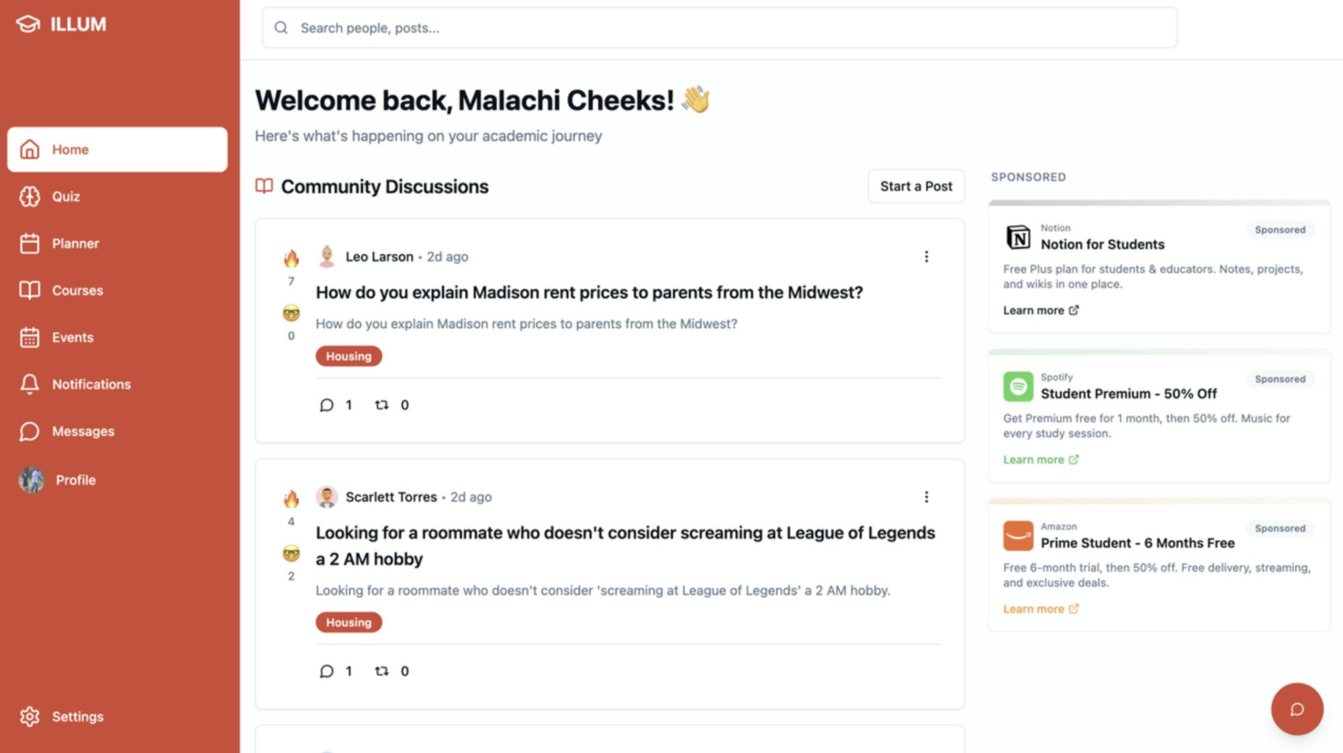The image size is (1343, 753).
Task: React with nerd emoji on Leo Larson's post
Action: pos(291,313)
